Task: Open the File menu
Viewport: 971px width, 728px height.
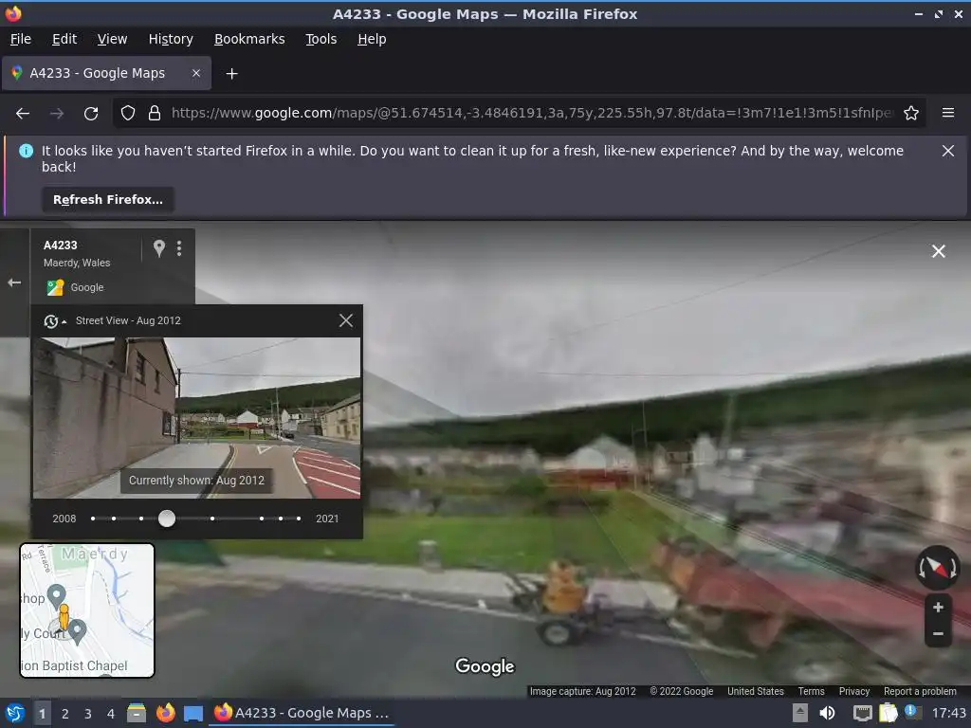Action: (21, 39)
